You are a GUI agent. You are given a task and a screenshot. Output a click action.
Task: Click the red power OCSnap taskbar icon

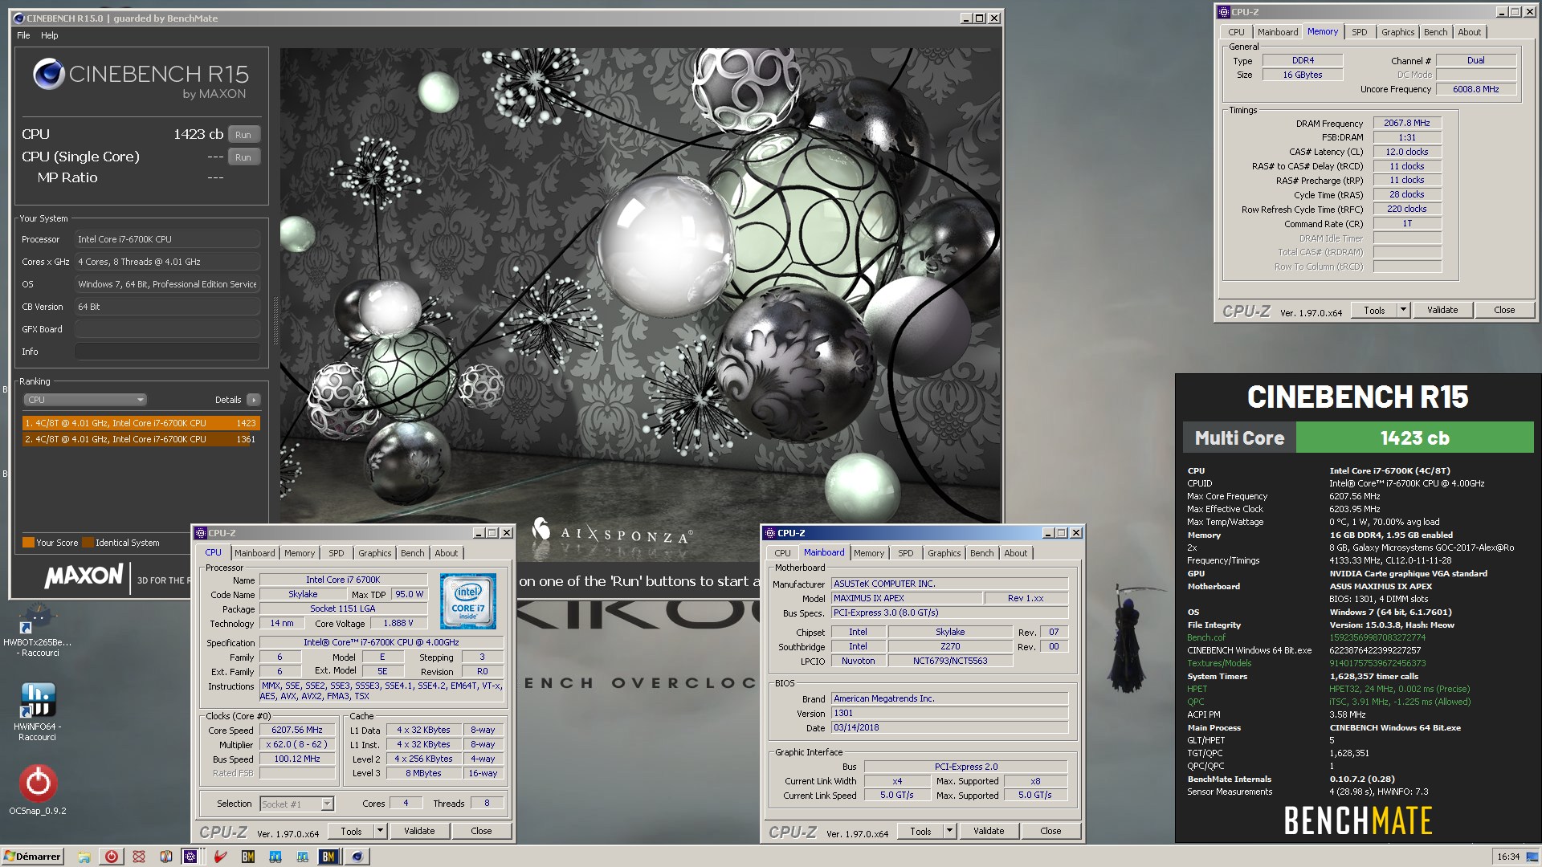point(112,857)
